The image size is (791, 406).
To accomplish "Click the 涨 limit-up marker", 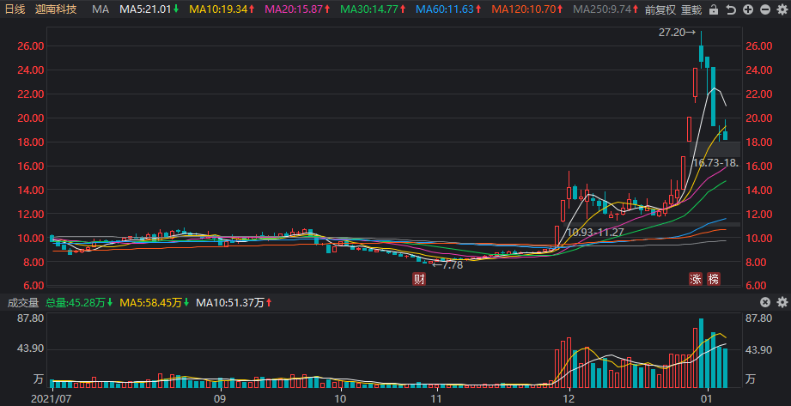I will pyautogui.click(x=696, y=279).
